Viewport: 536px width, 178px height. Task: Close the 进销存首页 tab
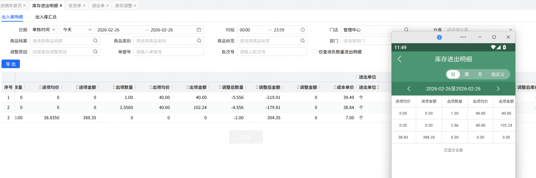point(24,5)
